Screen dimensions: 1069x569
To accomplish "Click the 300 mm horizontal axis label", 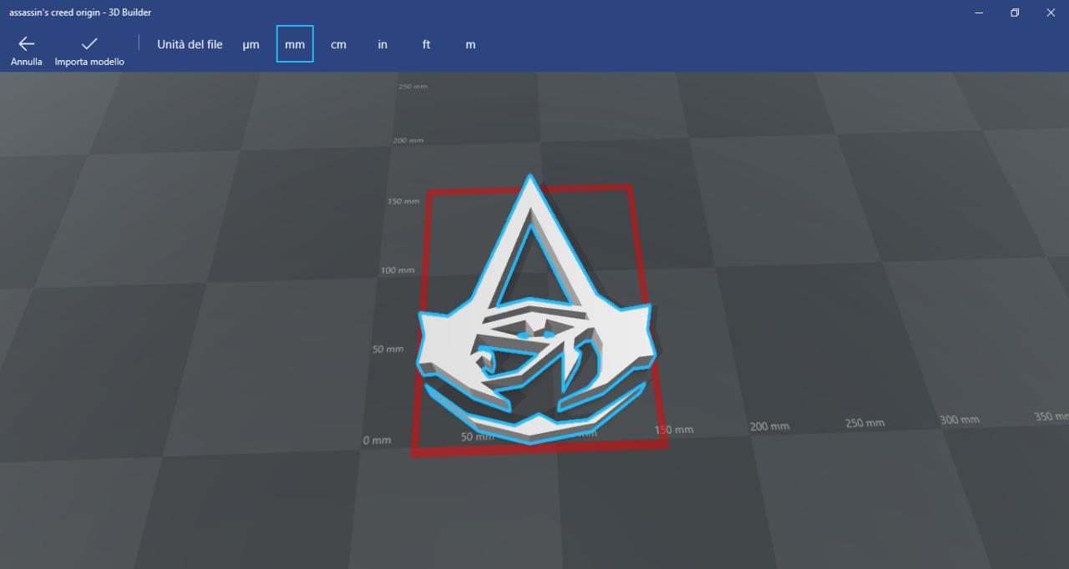I will point(960,420).
